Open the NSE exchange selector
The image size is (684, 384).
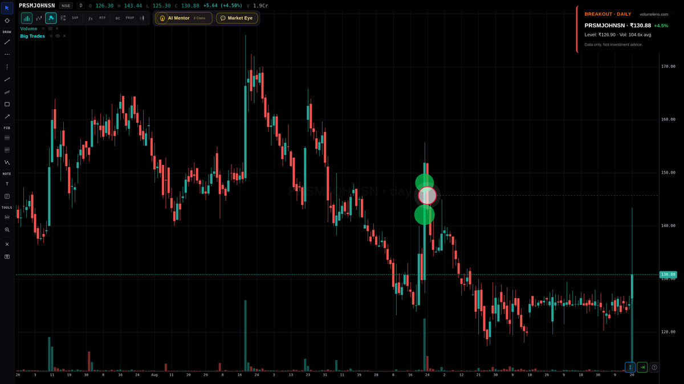pos(66,6)
